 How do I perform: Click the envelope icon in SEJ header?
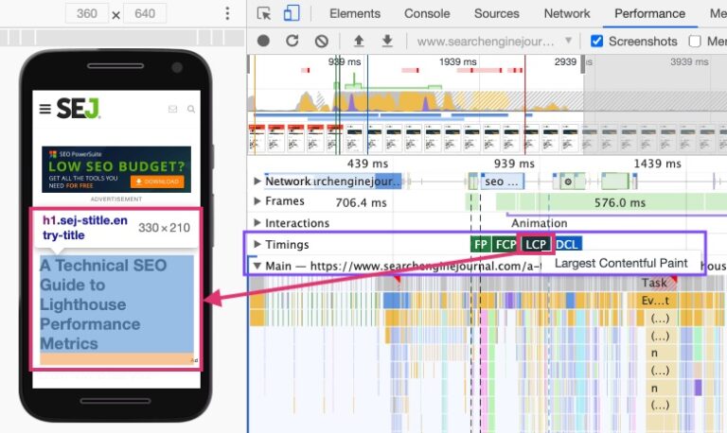pyautogui.click(x=172, y=109)
